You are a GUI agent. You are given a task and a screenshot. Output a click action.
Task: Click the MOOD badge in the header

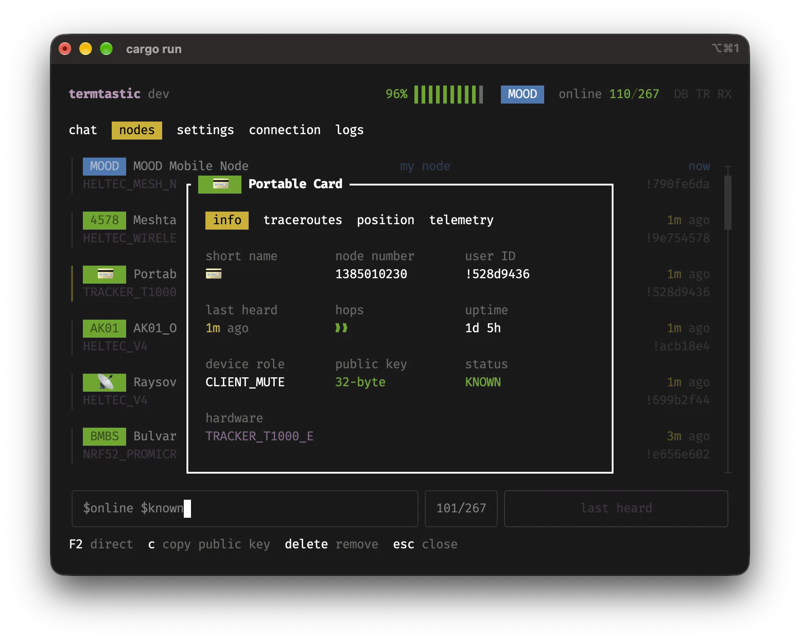(x=523, y=94)
